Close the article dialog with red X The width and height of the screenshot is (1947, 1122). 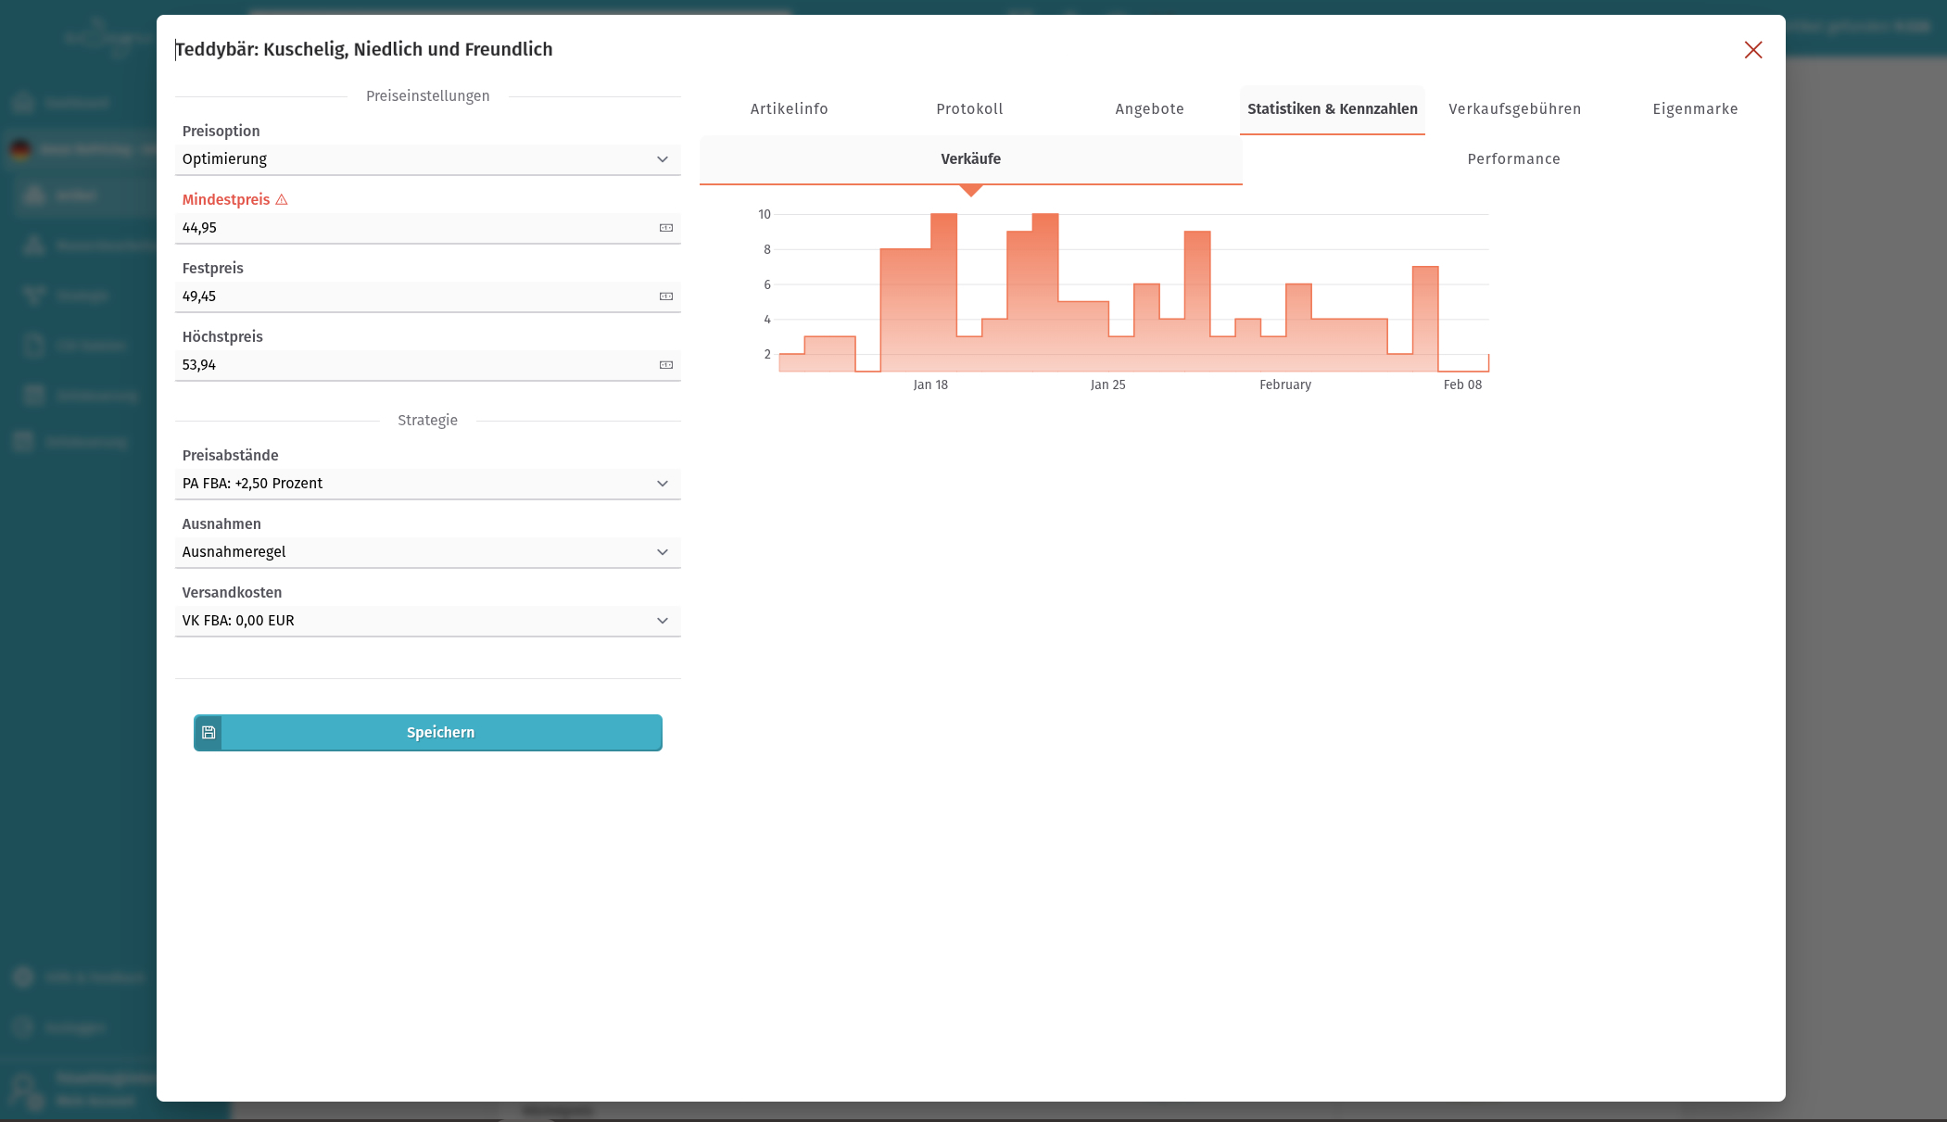click(1752, 50)
